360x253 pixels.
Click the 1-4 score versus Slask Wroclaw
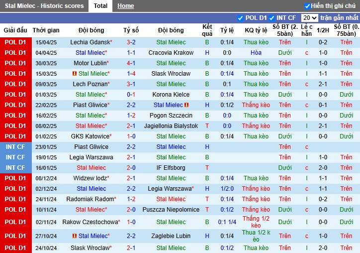tap(131, 74)
